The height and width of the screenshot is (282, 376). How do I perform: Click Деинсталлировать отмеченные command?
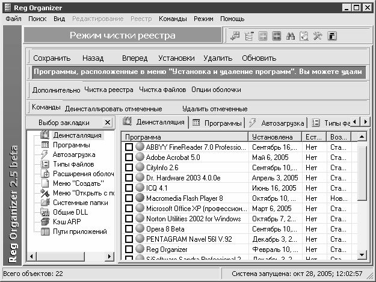tap(113, 109)
